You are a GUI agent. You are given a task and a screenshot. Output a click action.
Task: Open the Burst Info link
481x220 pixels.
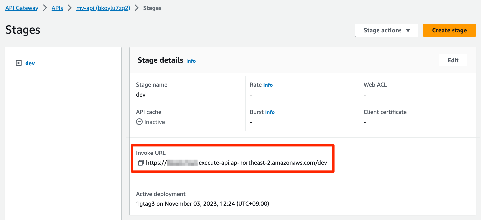pos(270,112)
